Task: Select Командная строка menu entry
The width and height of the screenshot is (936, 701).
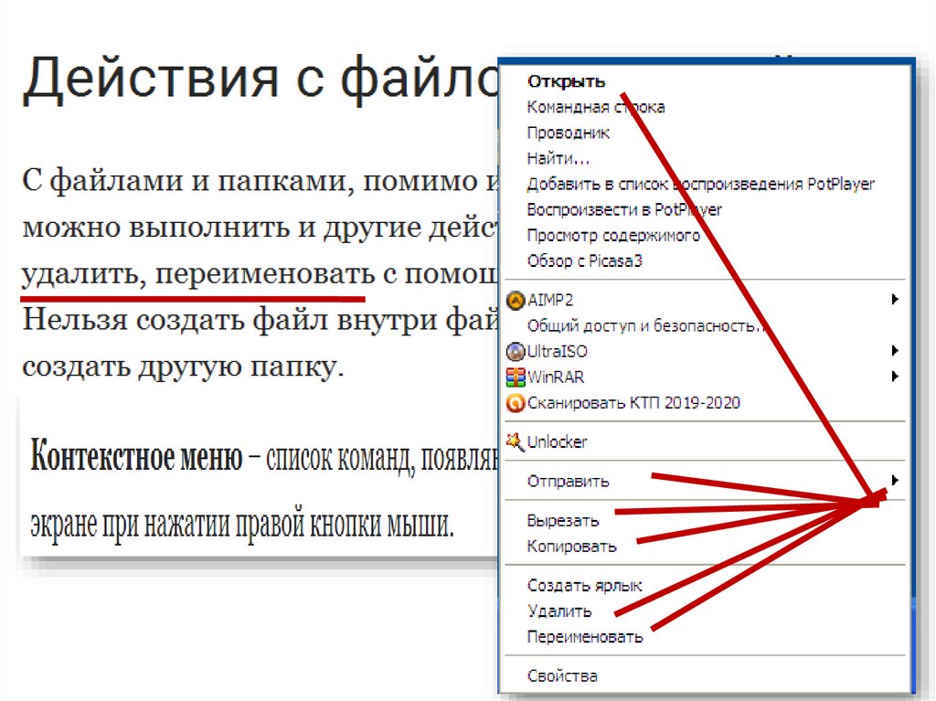Action: pos(596,107)
